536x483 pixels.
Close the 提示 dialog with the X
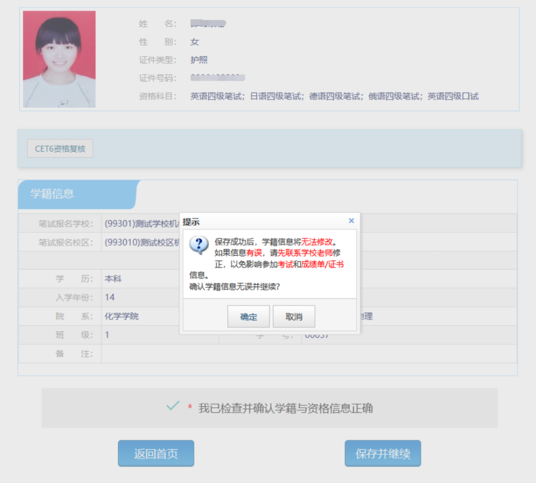coord(351,221)
